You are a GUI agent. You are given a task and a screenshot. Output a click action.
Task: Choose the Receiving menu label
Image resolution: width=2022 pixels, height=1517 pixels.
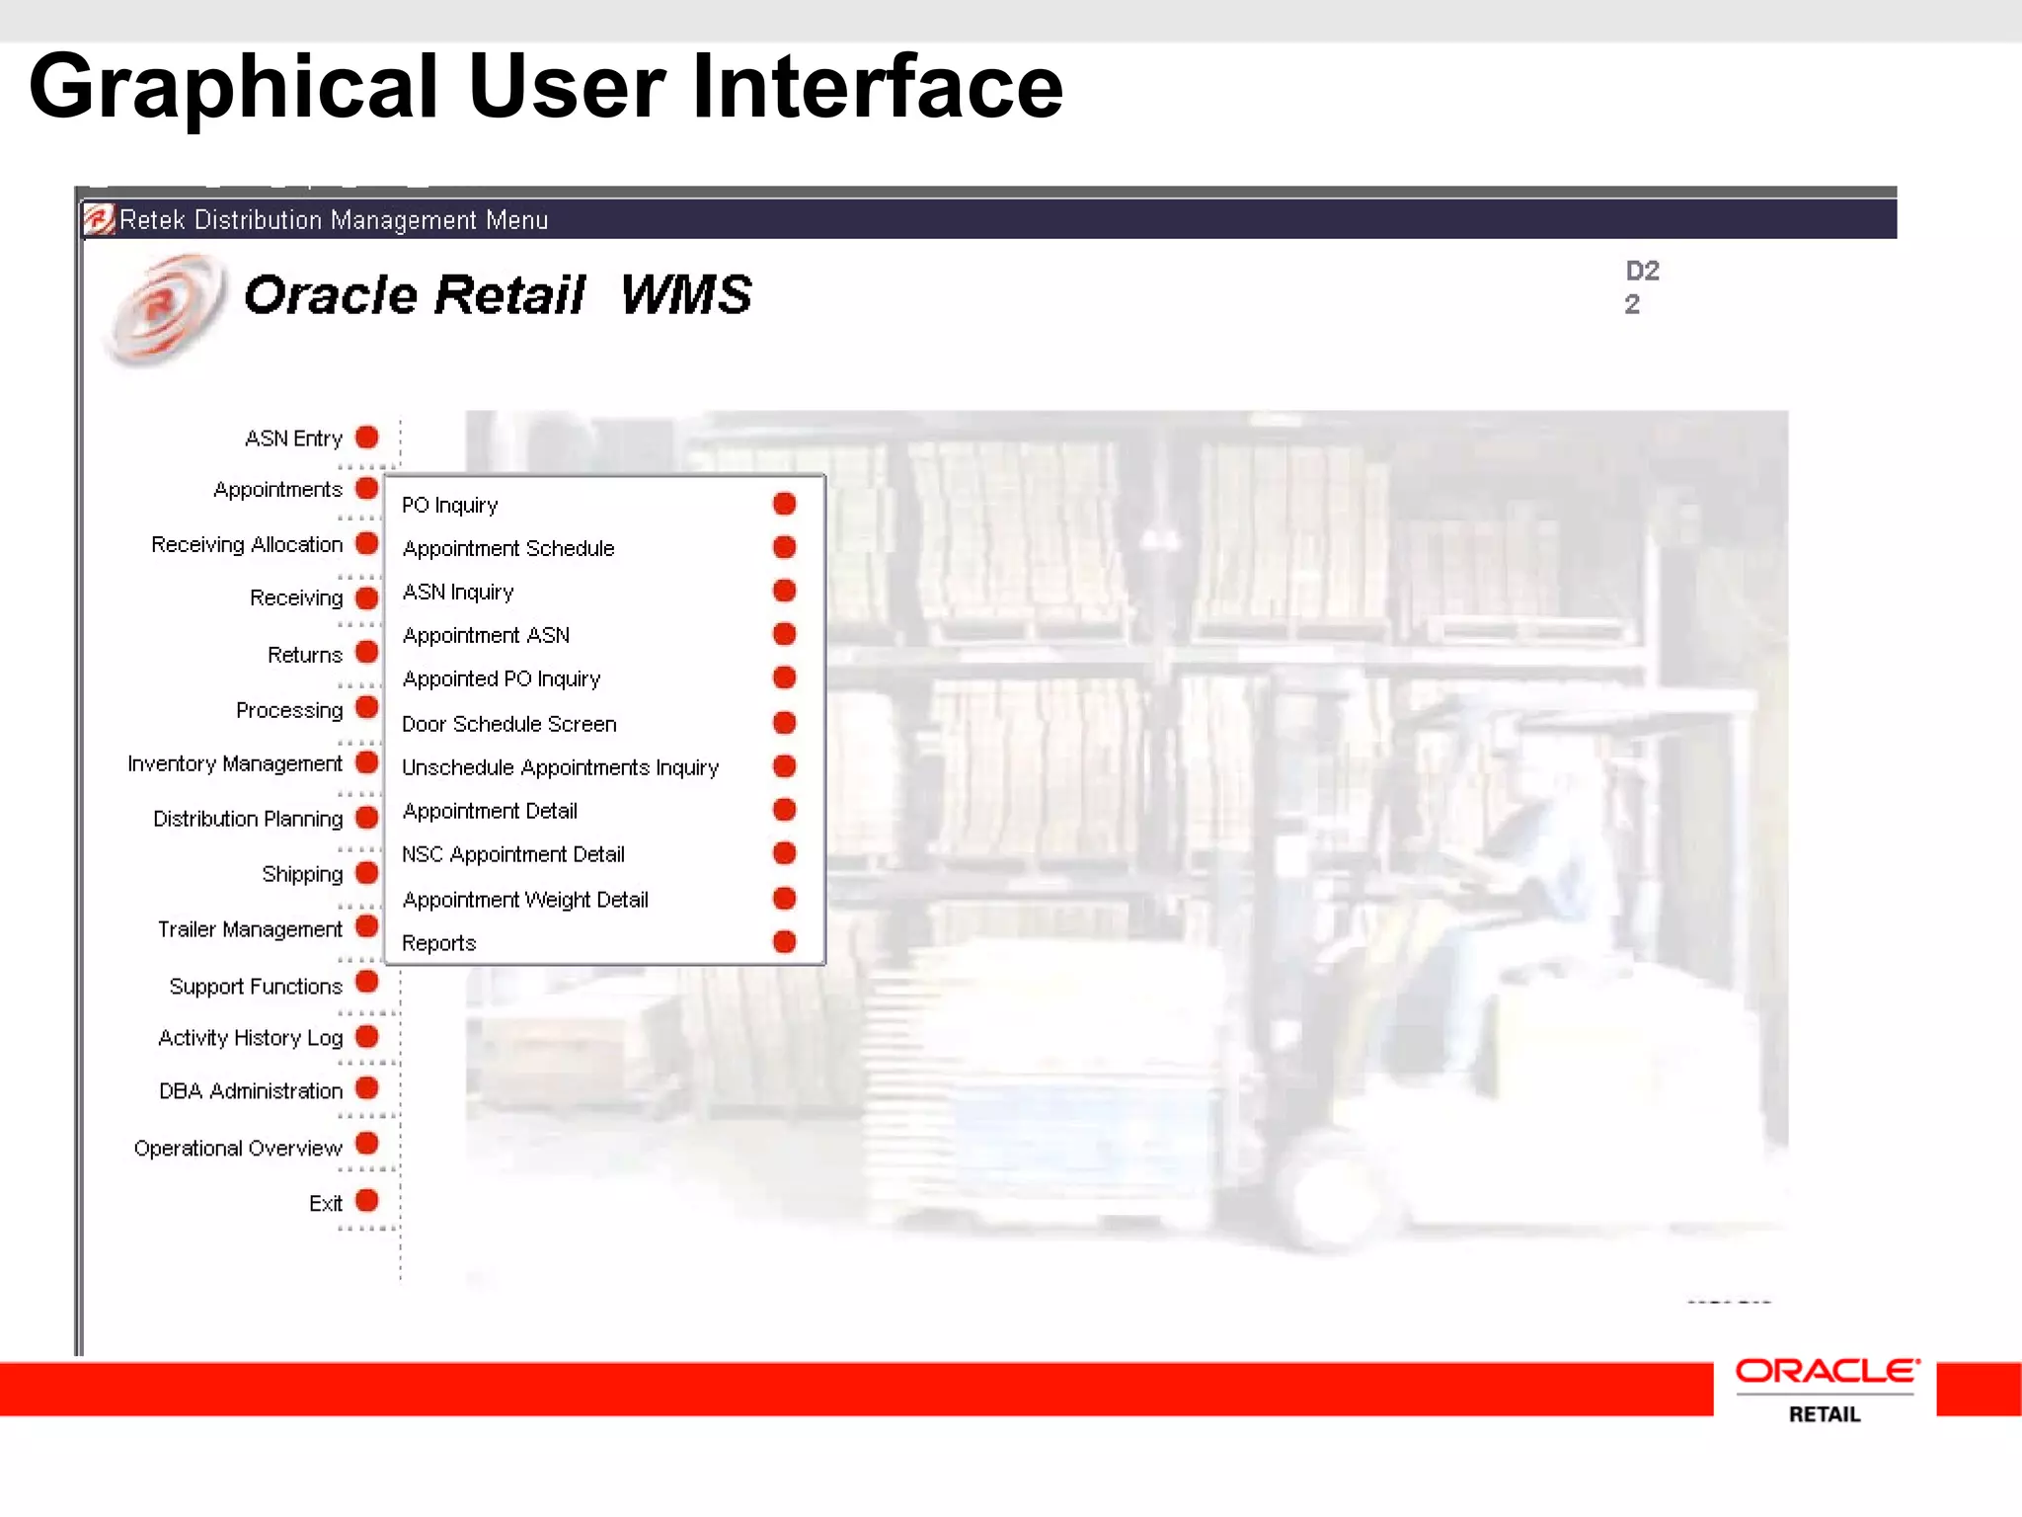(x=296, y=599)
